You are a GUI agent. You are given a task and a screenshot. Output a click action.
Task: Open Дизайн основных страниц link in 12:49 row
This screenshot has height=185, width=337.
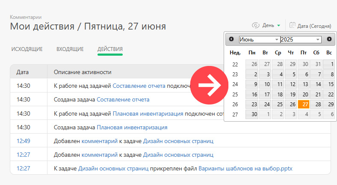click(x=178, y=141)
